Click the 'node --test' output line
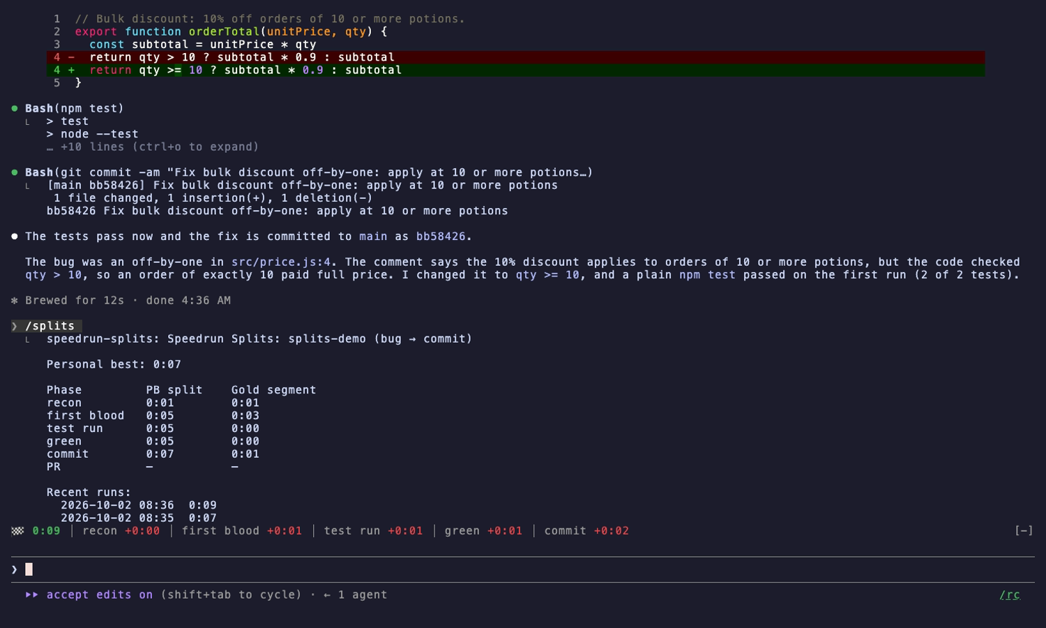The width and height of the screenshot is (1046, 628). click(92, 134)
